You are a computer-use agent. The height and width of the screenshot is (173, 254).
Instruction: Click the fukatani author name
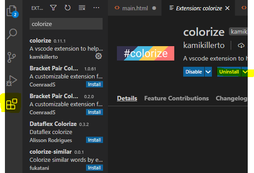pyautogui.click(x=39, y=168)
